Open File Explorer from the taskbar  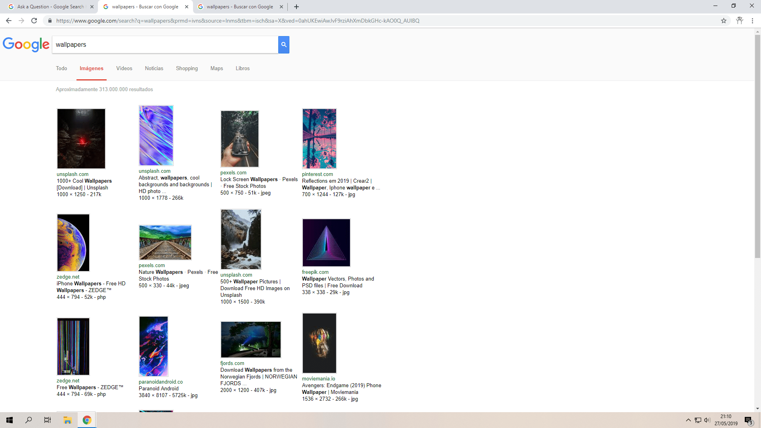click(67, 420)
